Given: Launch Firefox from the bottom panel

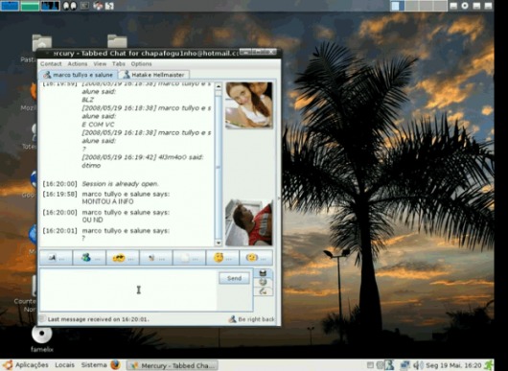Looking at the screenshot, I should point(115,365).
